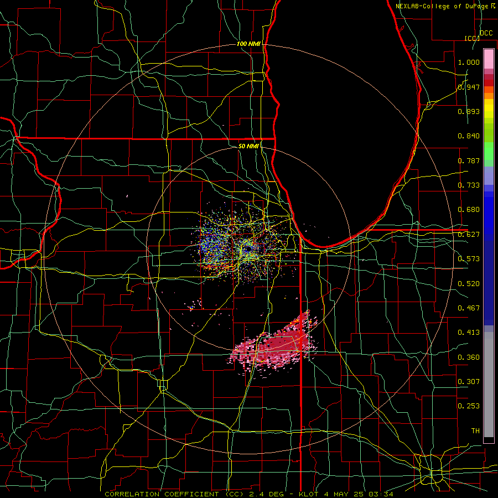Click the [CC] legend unit label
The height and width of the screenshot is (498, 498).
coord(472,38)
